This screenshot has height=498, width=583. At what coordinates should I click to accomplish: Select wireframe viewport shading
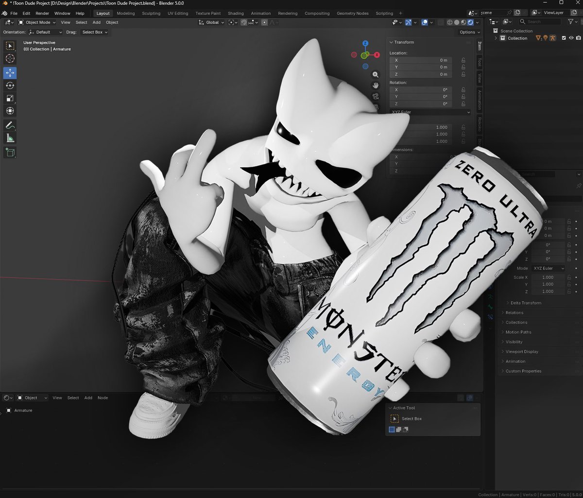tap(450, 22)
